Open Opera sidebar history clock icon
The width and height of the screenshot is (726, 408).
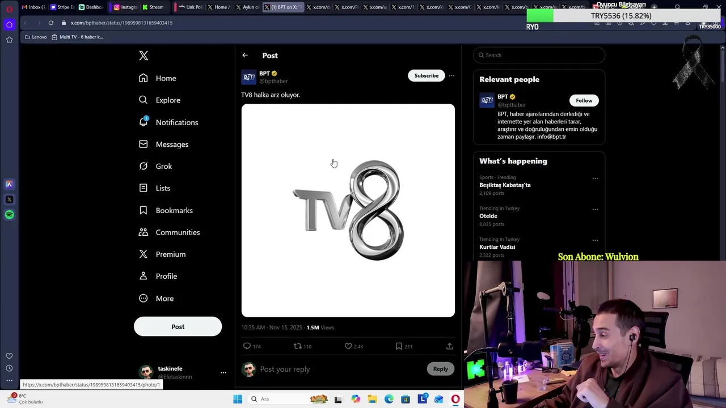pyautogui.click(x=9, y=368)
